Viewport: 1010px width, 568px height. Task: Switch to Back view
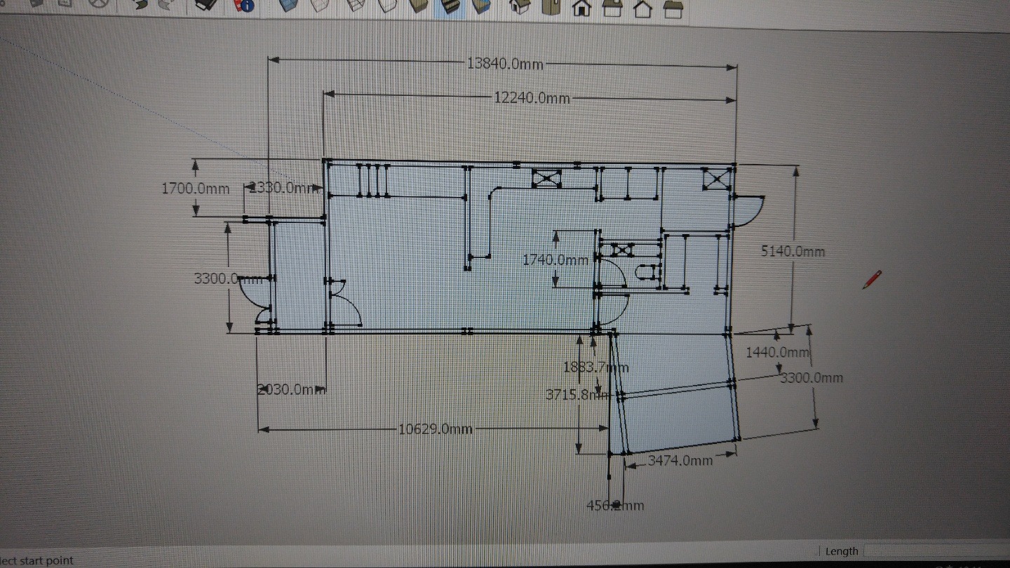coord(642,8)
